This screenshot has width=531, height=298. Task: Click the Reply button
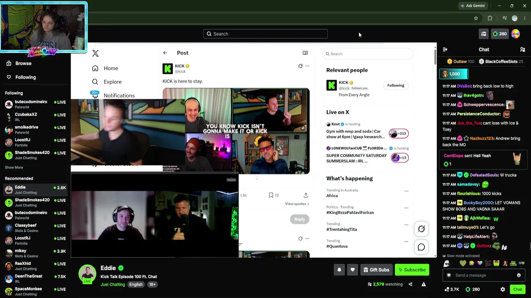click(300, 219)
